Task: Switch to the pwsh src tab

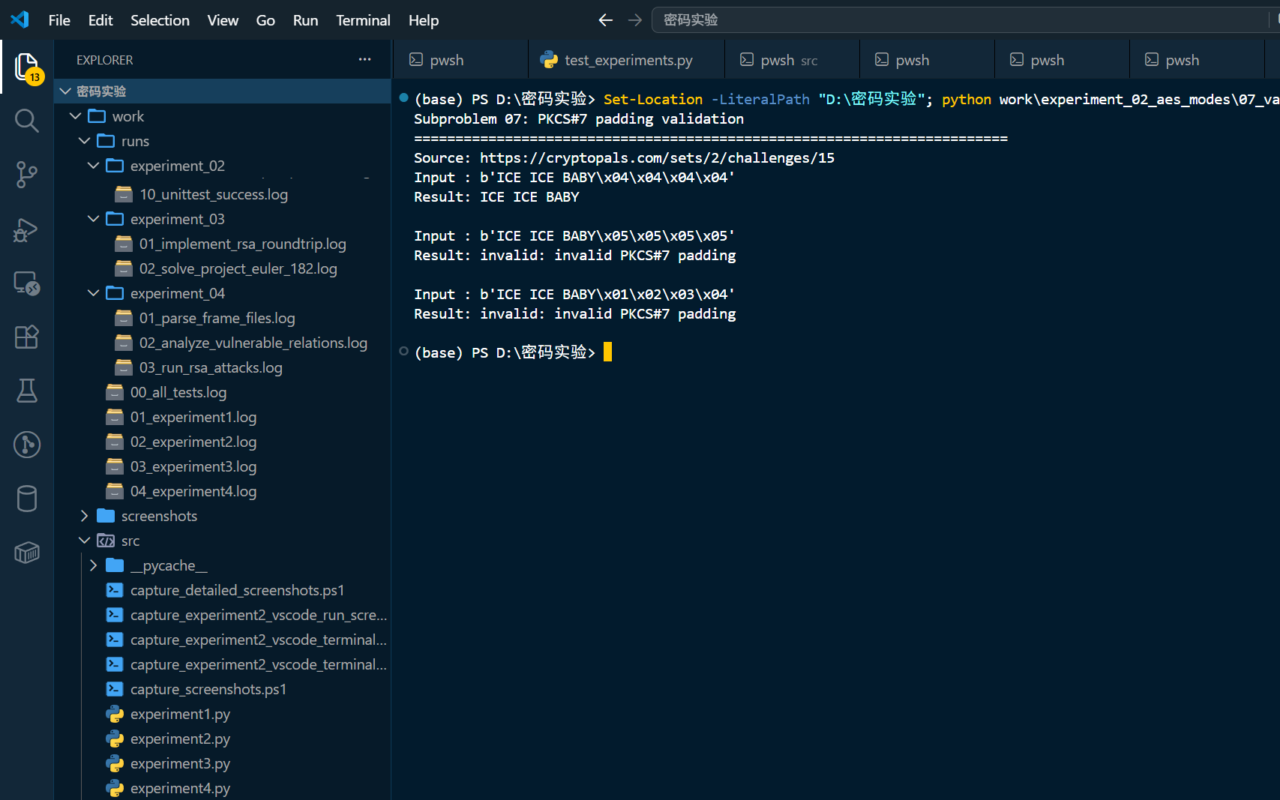Action: click(792, 60)
